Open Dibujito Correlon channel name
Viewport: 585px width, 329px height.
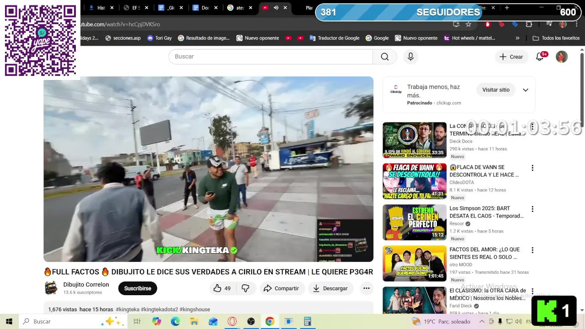coord(86,284)
